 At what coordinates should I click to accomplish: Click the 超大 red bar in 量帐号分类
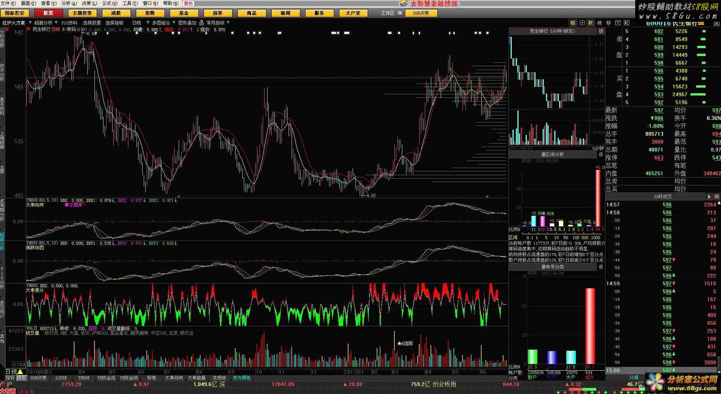click(590, 326)
